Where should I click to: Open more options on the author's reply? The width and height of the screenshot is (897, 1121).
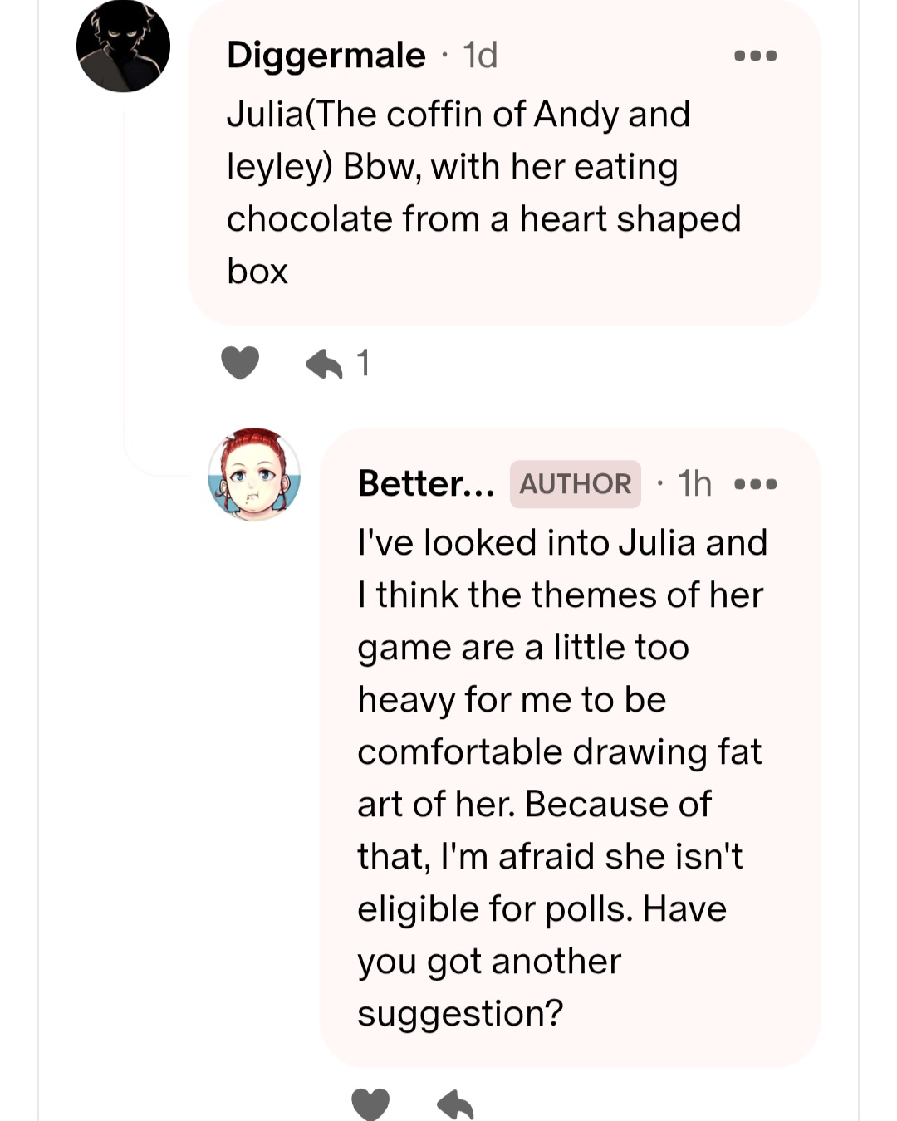pos(756,483)
